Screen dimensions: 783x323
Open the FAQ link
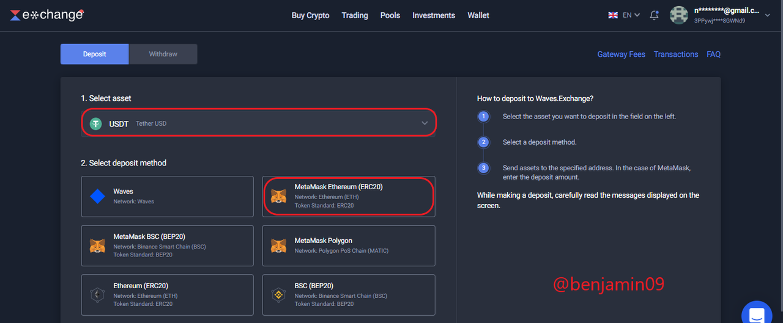(713, 54)
